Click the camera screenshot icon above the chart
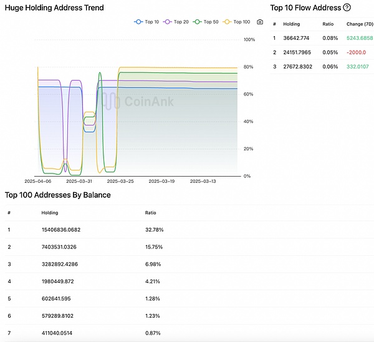The image size is (374, 342). [260, 22]
